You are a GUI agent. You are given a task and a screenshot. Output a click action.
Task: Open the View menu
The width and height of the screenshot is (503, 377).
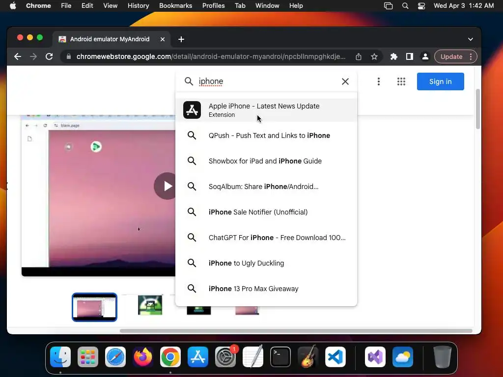point(111,5)
